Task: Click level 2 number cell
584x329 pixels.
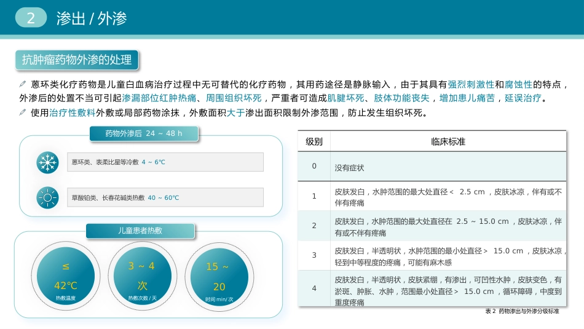Action: tap(314, 226)
